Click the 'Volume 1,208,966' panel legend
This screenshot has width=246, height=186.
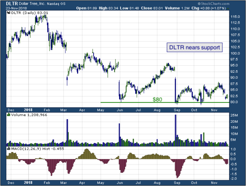click(29, 115)
